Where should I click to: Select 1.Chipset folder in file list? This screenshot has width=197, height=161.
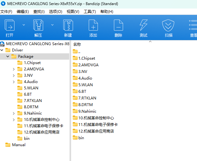pyautogui.click(x=84, y=58)
